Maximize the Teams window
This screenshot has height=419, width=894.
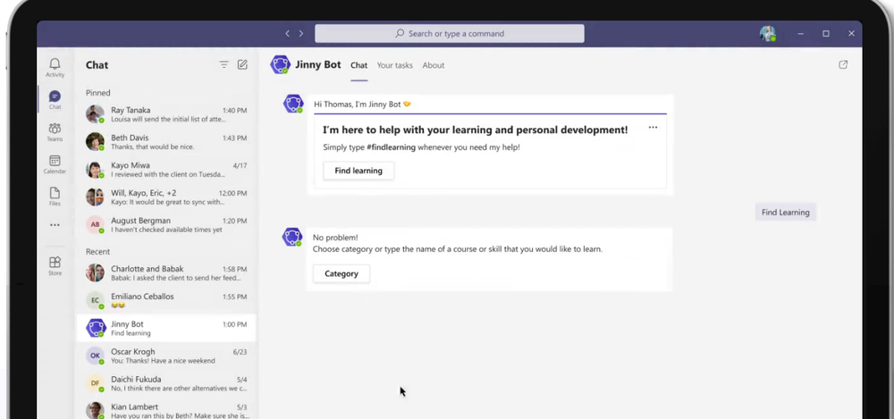(x=825, y=34)
